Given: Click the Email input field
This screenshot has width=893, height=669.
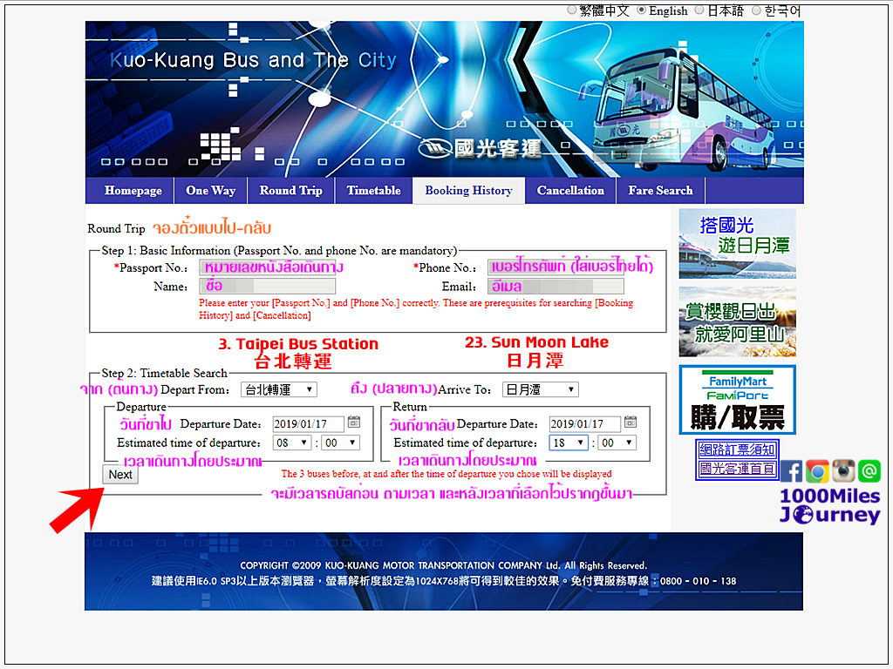Looking at the screenshot, I should point(556,286).
